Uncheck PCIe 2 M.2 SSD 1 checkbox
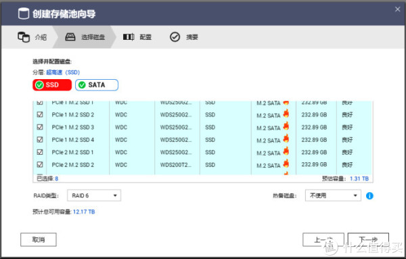 tap(40, 152)
